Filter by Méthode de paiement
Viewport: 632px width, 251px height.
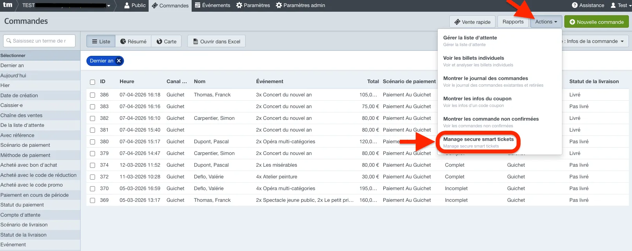(40, 155)
